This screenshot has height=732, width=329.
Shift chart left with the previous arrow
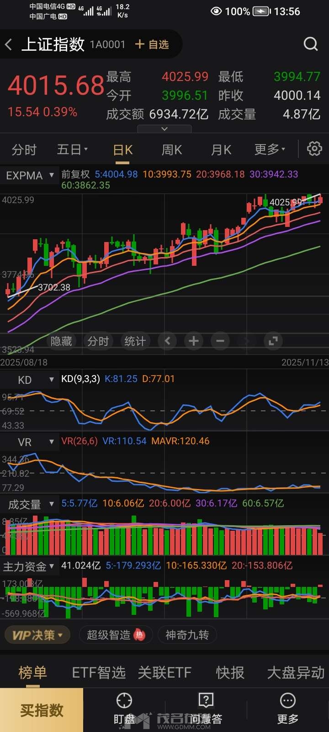coord(167,341)
